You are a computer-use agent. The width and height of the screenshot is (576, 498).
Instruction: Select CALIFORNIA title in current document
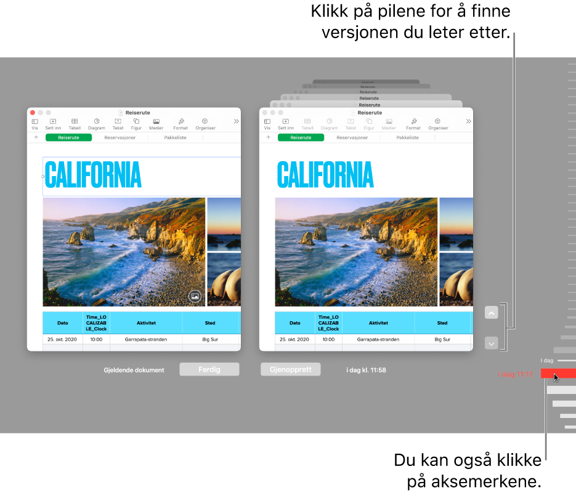pyautogui.click(x=93, y=175)
